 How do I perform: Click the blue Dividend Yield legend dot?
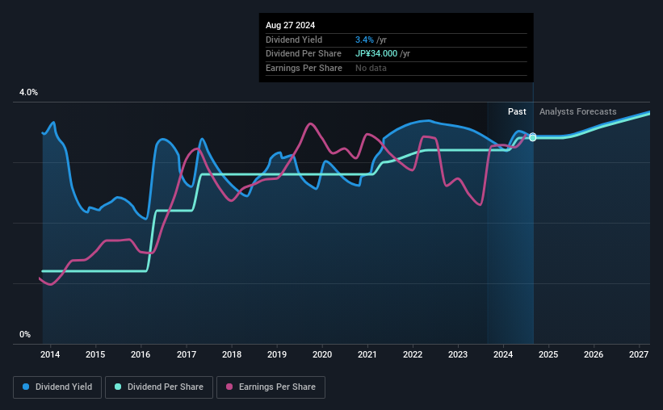(x=26, y=387)
